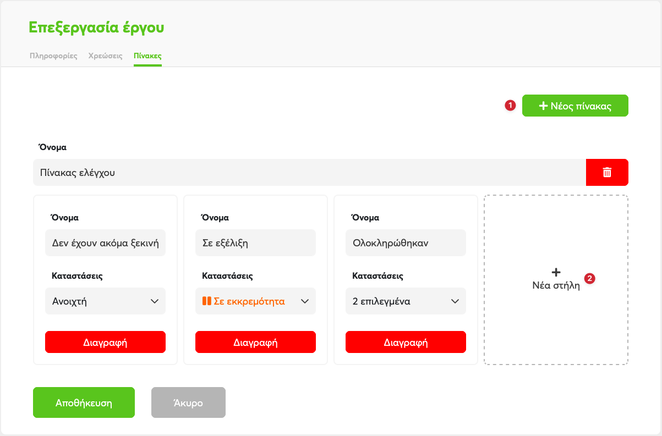Click the red trash delete board icon

607,173
